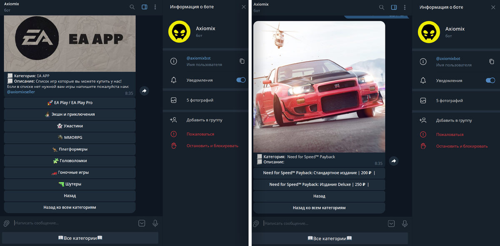Screen dimensions: 500x246
Task: Forward the EA APP message
Action: (144, 91)
